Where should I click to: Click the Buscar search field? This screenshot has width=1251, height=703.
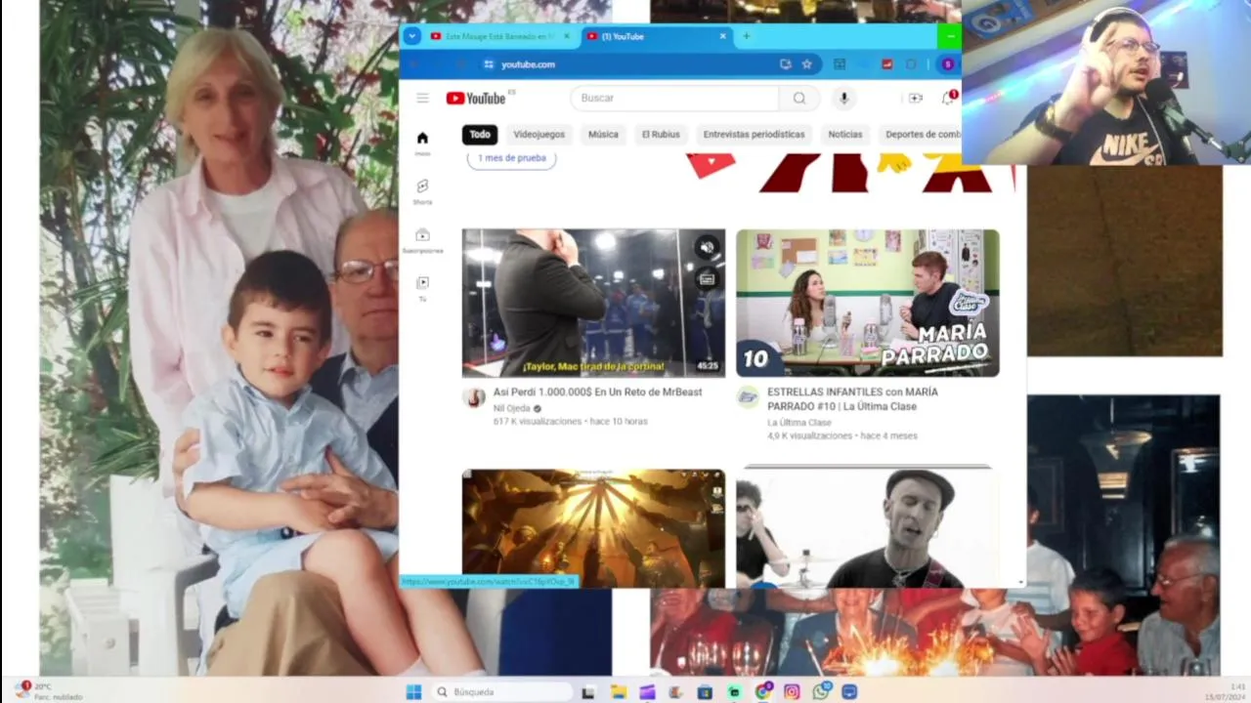tap(674, 98)
